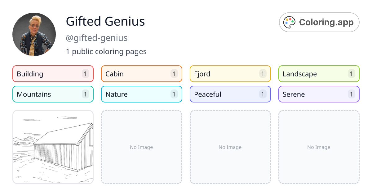Select the Fjord category chip
372x195 pixels.
(230, 74)
